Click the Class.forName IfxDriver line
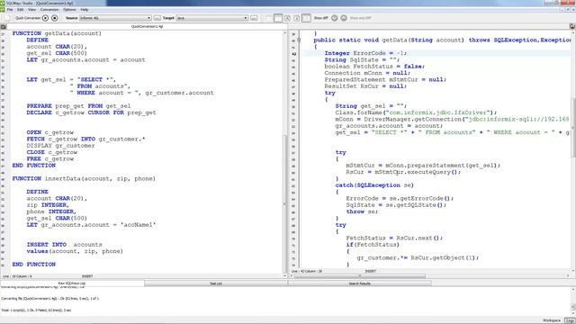The height and width of the screenshot is (324, 576). pos(416,112)
